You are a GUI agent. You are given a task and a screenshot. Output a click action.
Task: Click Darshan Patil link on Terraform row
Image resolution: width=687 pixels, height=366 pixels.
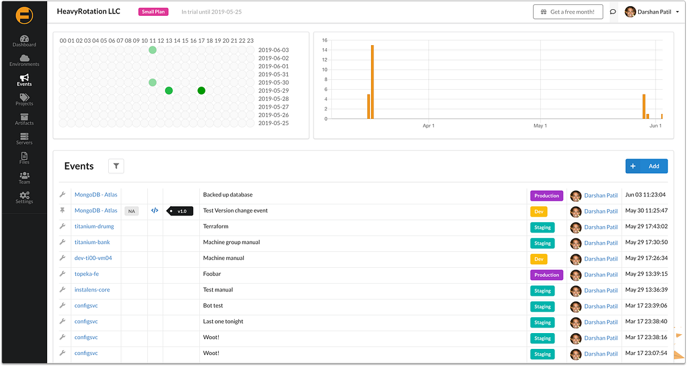pyautogui.click(x=601, y=227)
